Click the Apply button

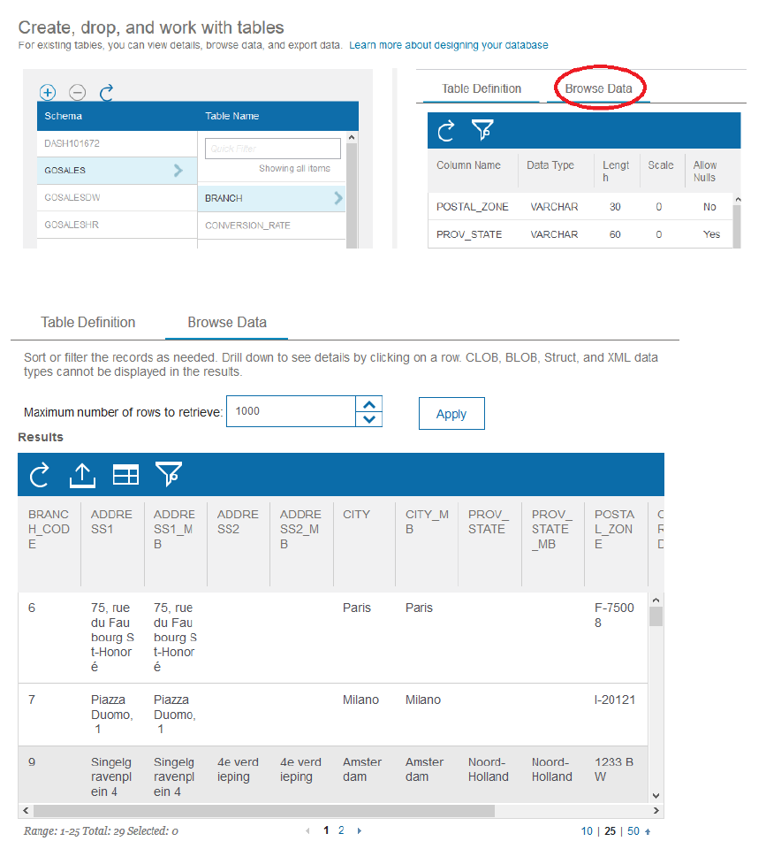click(x=451, y=414)
